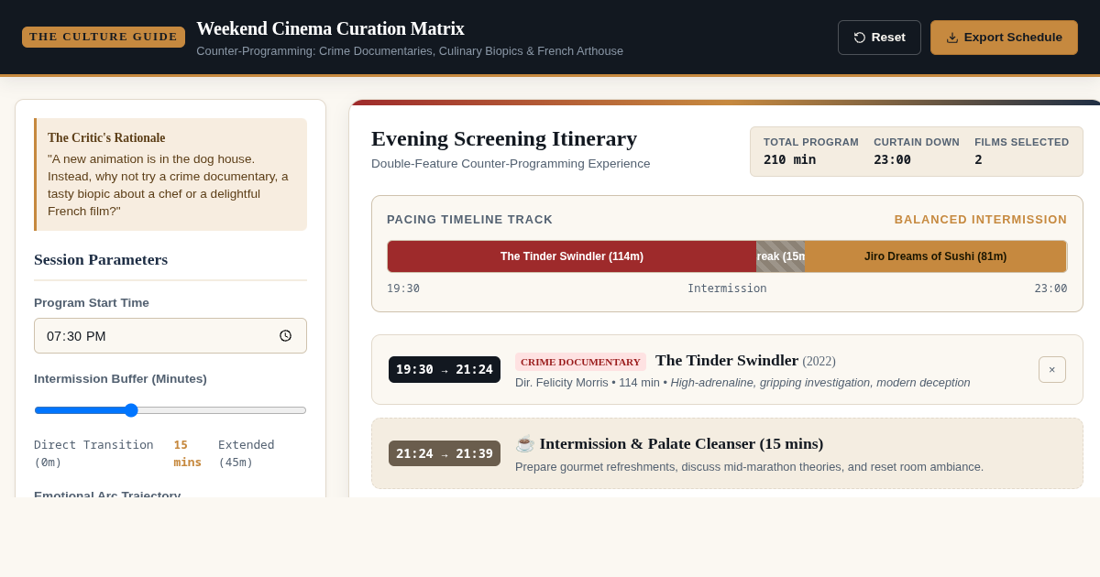Click the Reset button

(x=879, y=38)
